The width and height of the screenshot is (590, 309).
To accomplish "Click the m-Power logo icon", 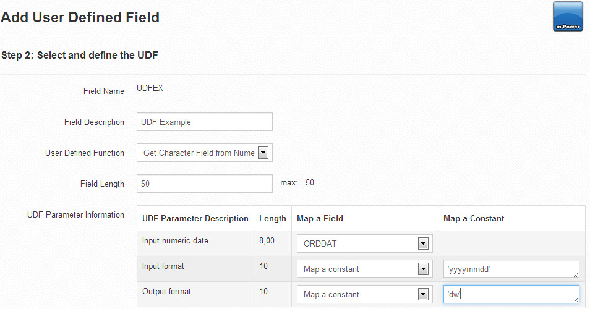I will [568, 16].
